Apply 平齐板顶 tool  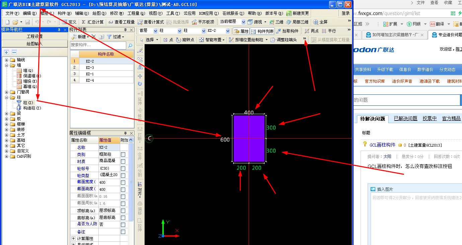coord(203,22)
